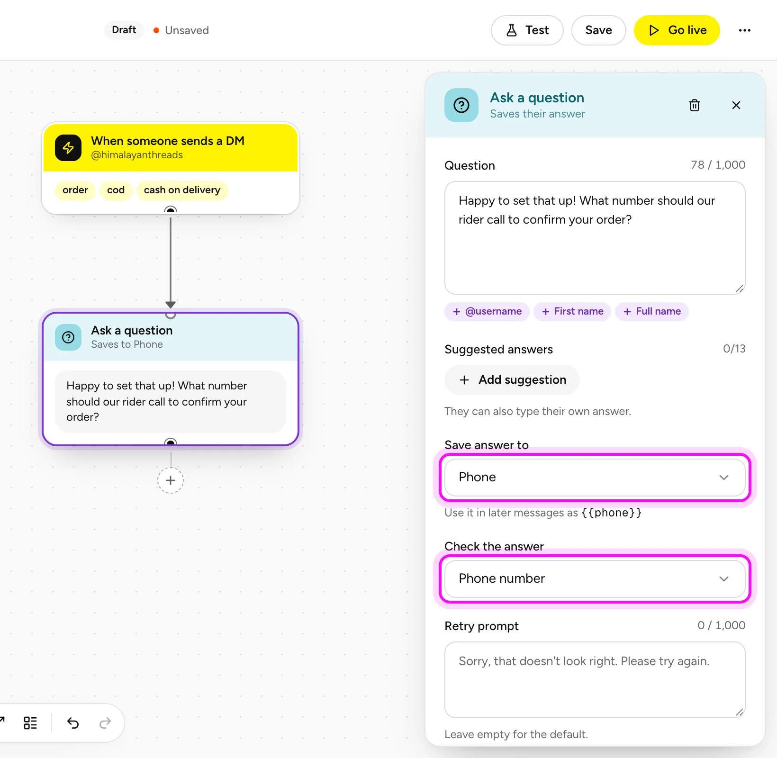The image size is (777, 758).
Task: Insert the First name variable chip
Action: coord(572,312)
